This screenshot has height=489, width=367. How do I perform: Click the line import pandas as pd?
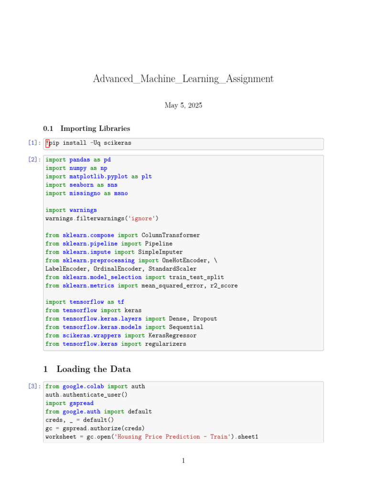tap(78, 159)
